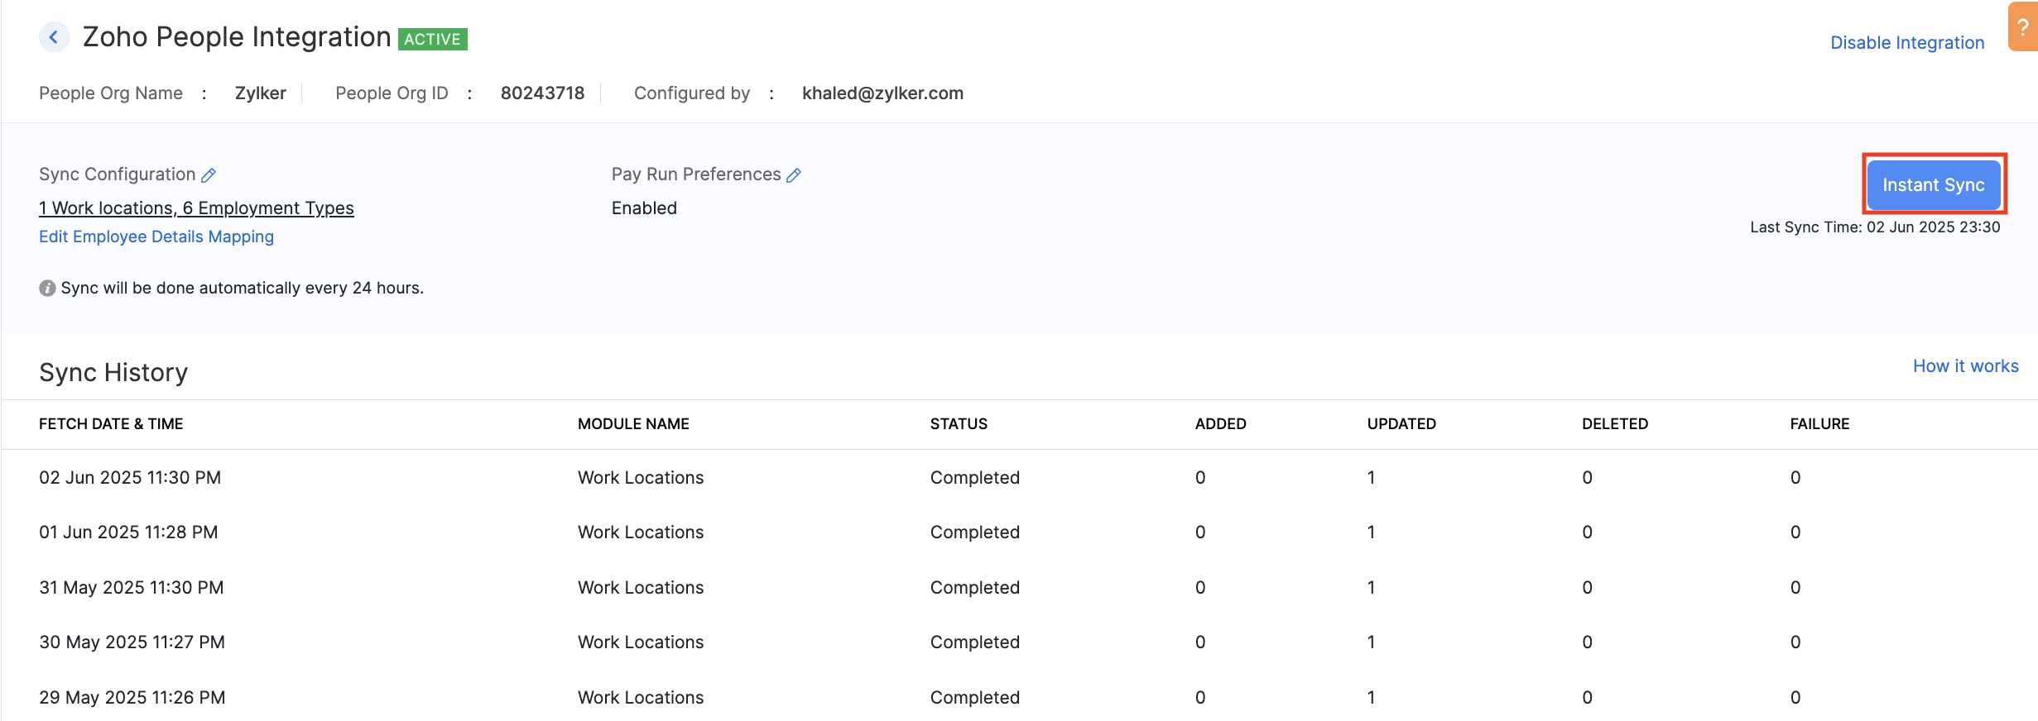Click the sync info icon
2038x721 pixels.
coord(47,288)
